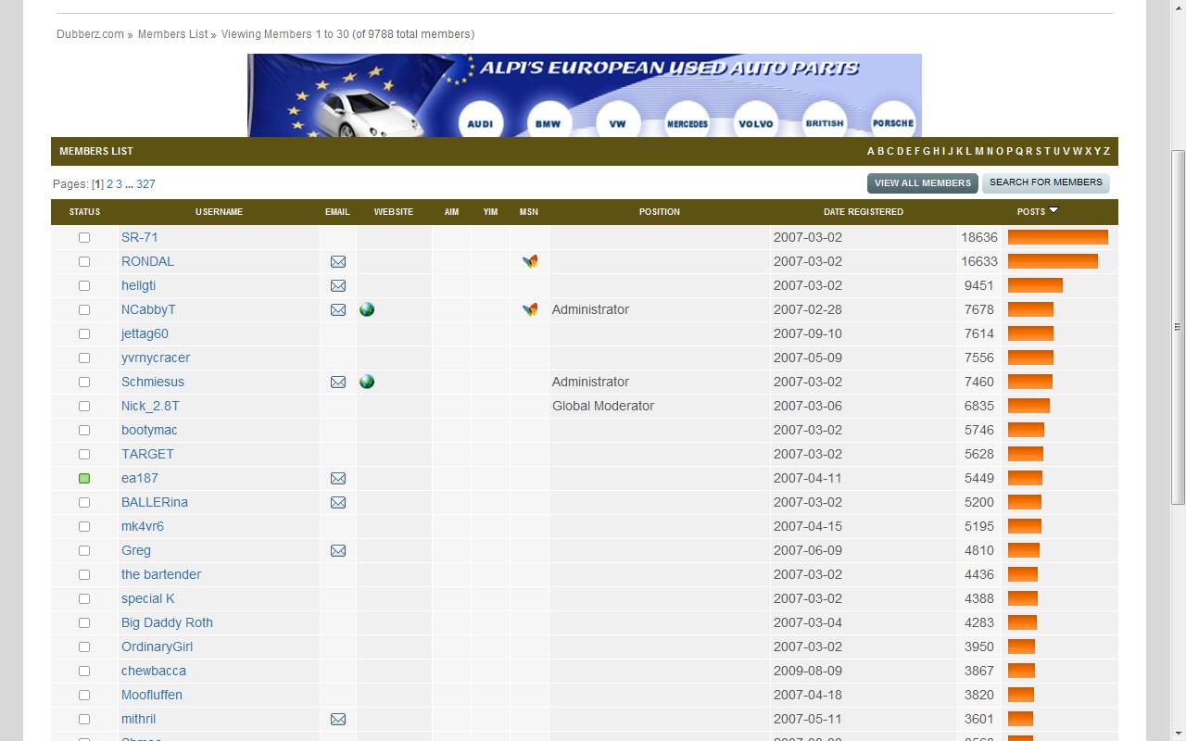The width and height of the screenshot is (1186, 741).
Task: Go to page 3 of members
Action: pos(119,184)
